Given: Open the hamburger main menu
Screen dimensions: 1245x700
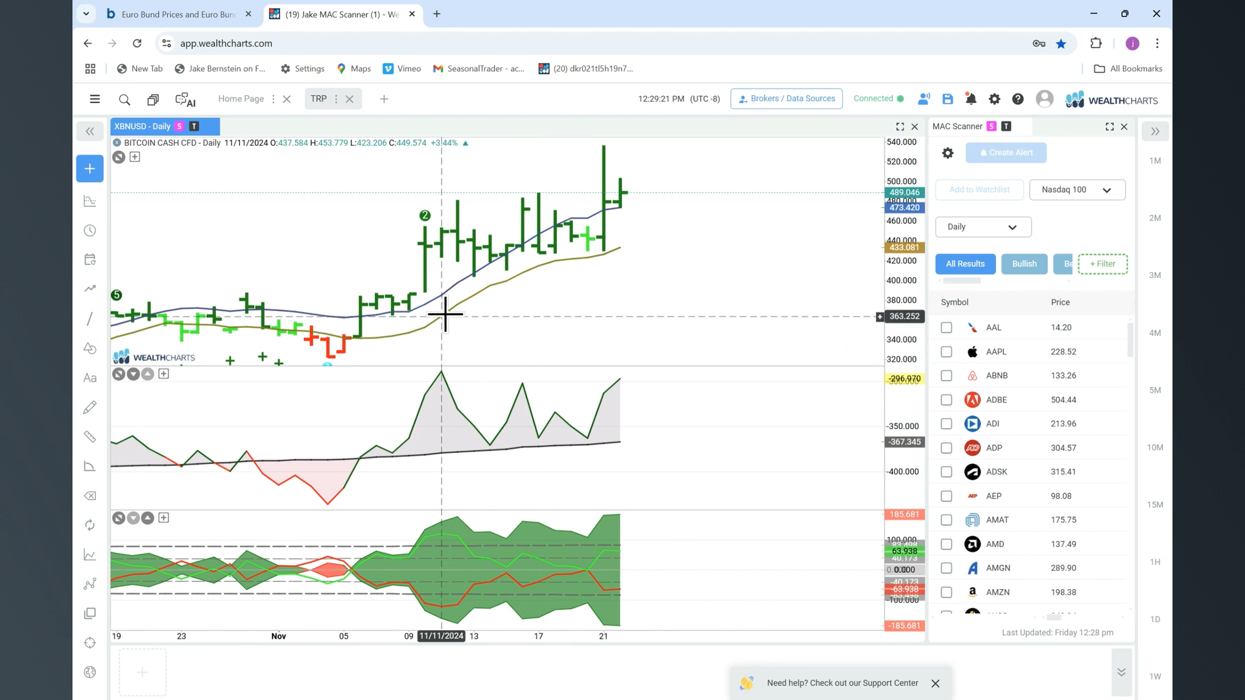Looking at the screenshot, I should coord(95,99).
